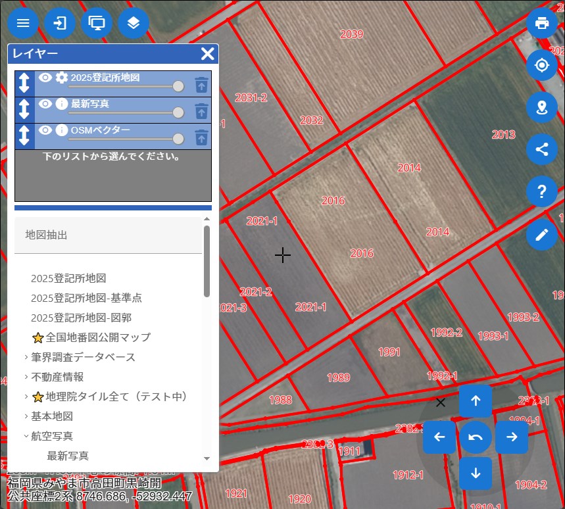565x509 pixels.
Task: Click the login arrow icon button
Action: tap(60, 23)
